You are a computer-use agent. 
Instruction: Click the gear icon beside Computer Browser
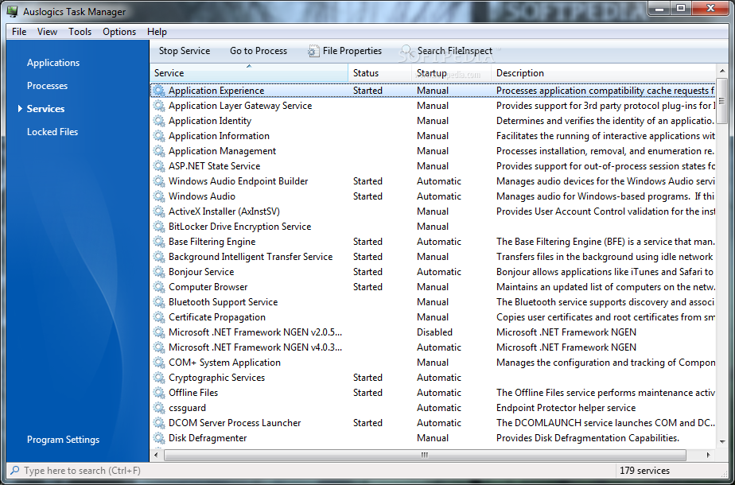[x=159, y=287]
